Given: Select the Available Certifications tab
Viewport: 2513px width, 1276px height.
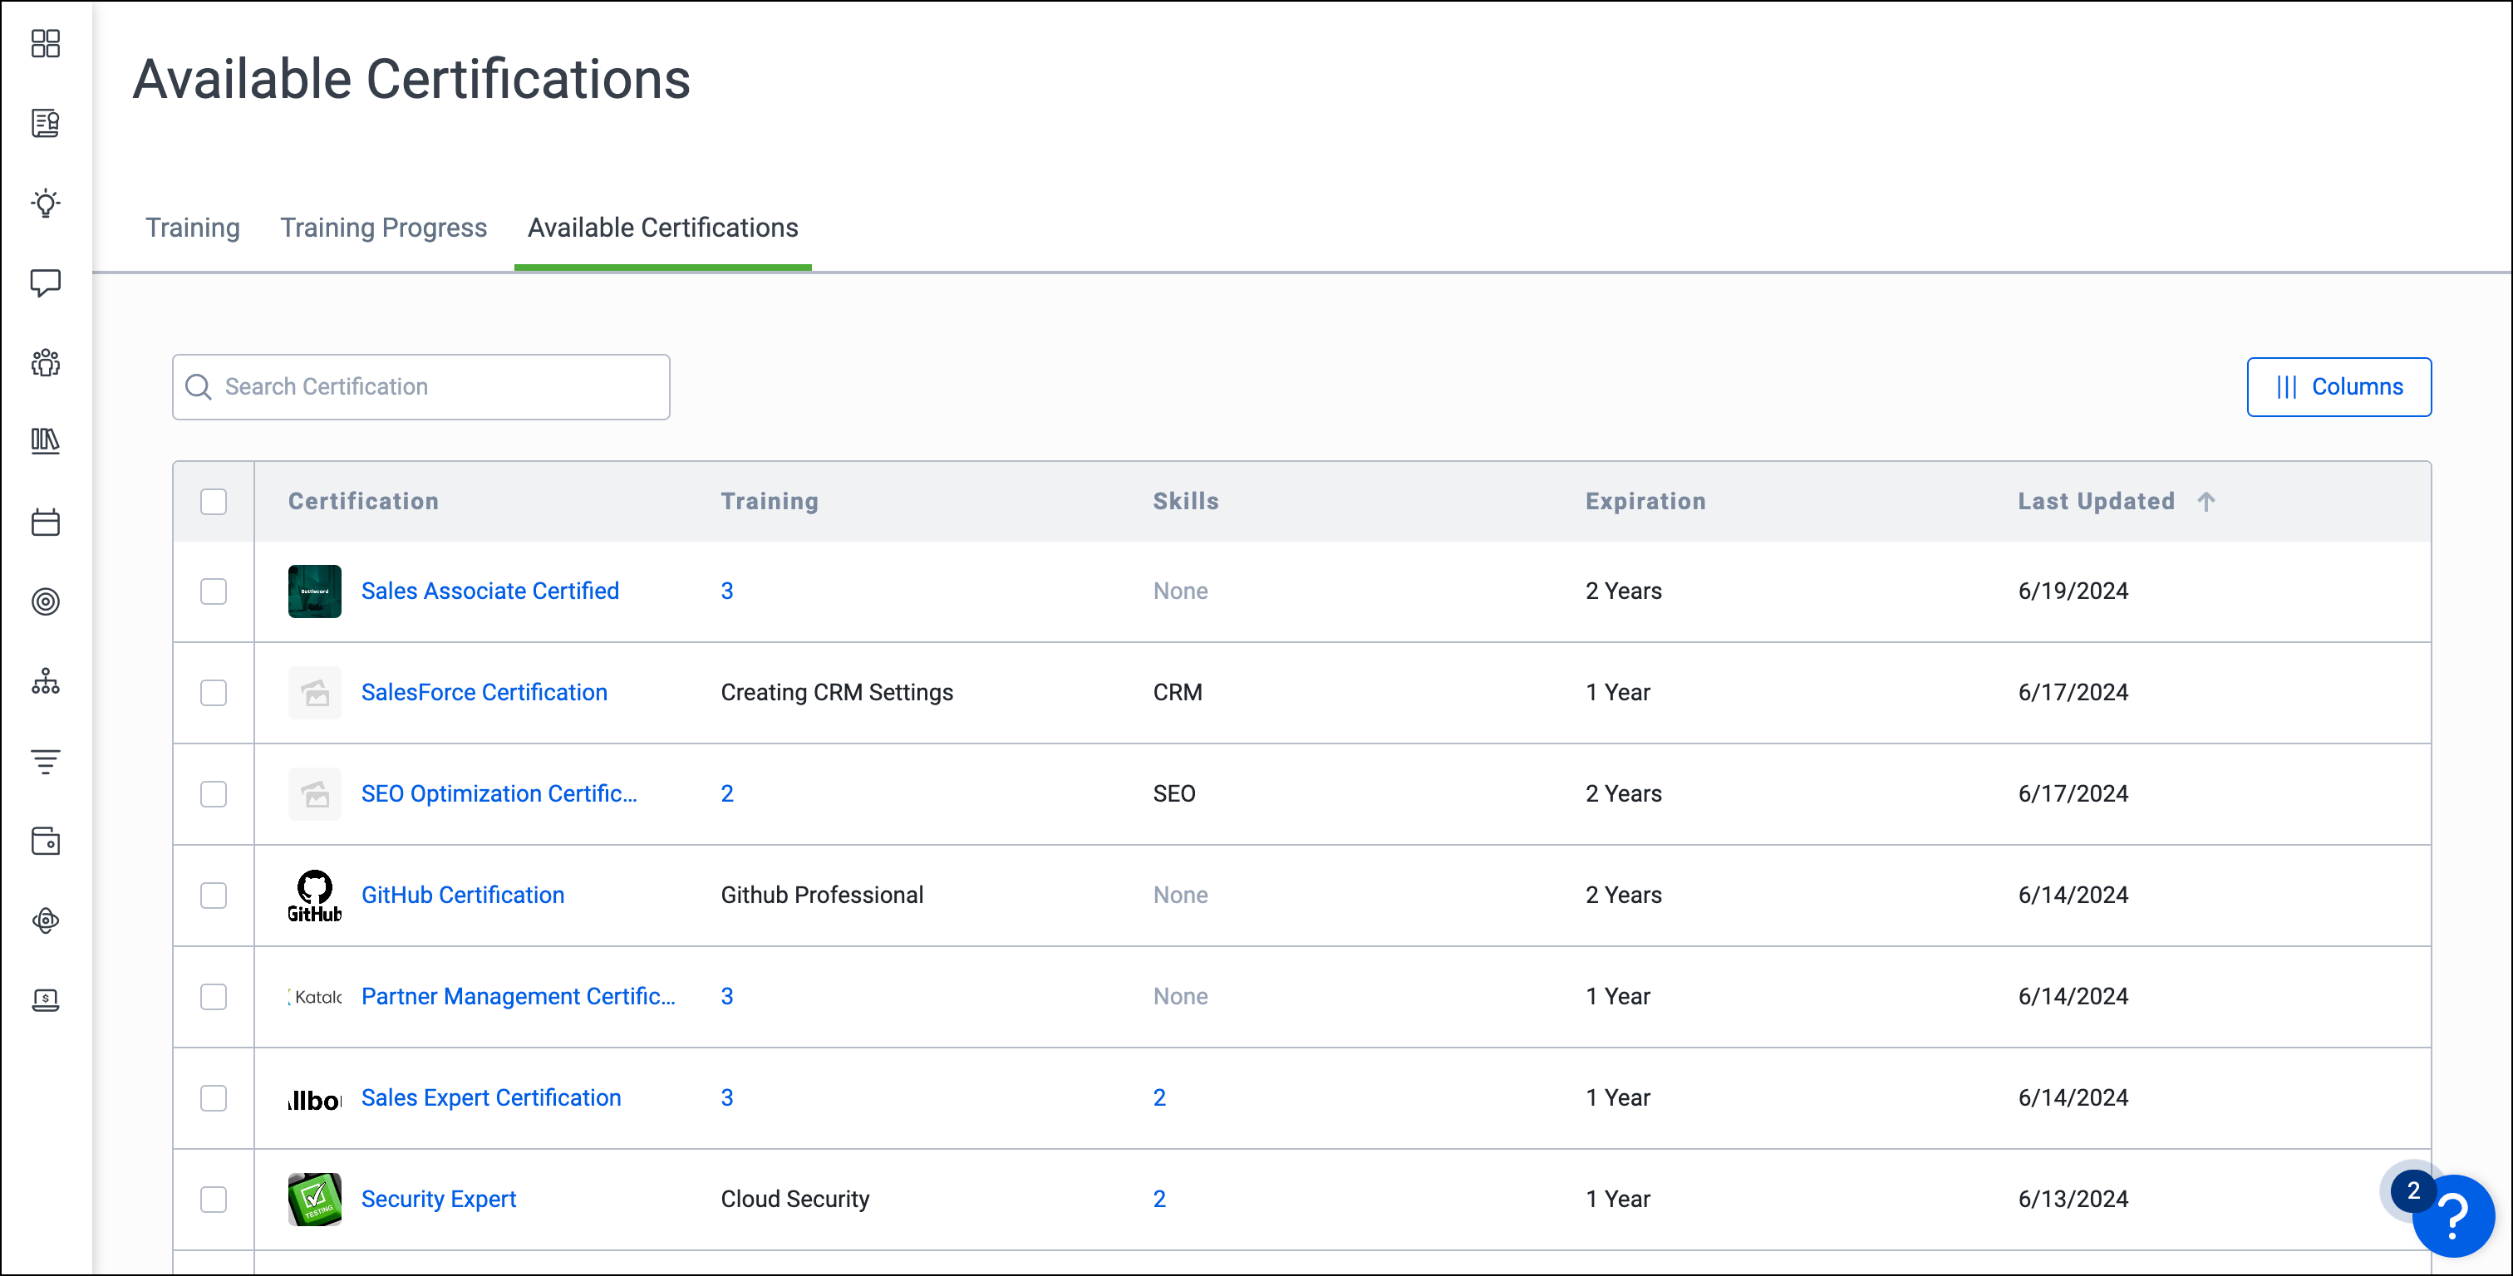Looking at the screenshot, I should [x=662, y=228].
